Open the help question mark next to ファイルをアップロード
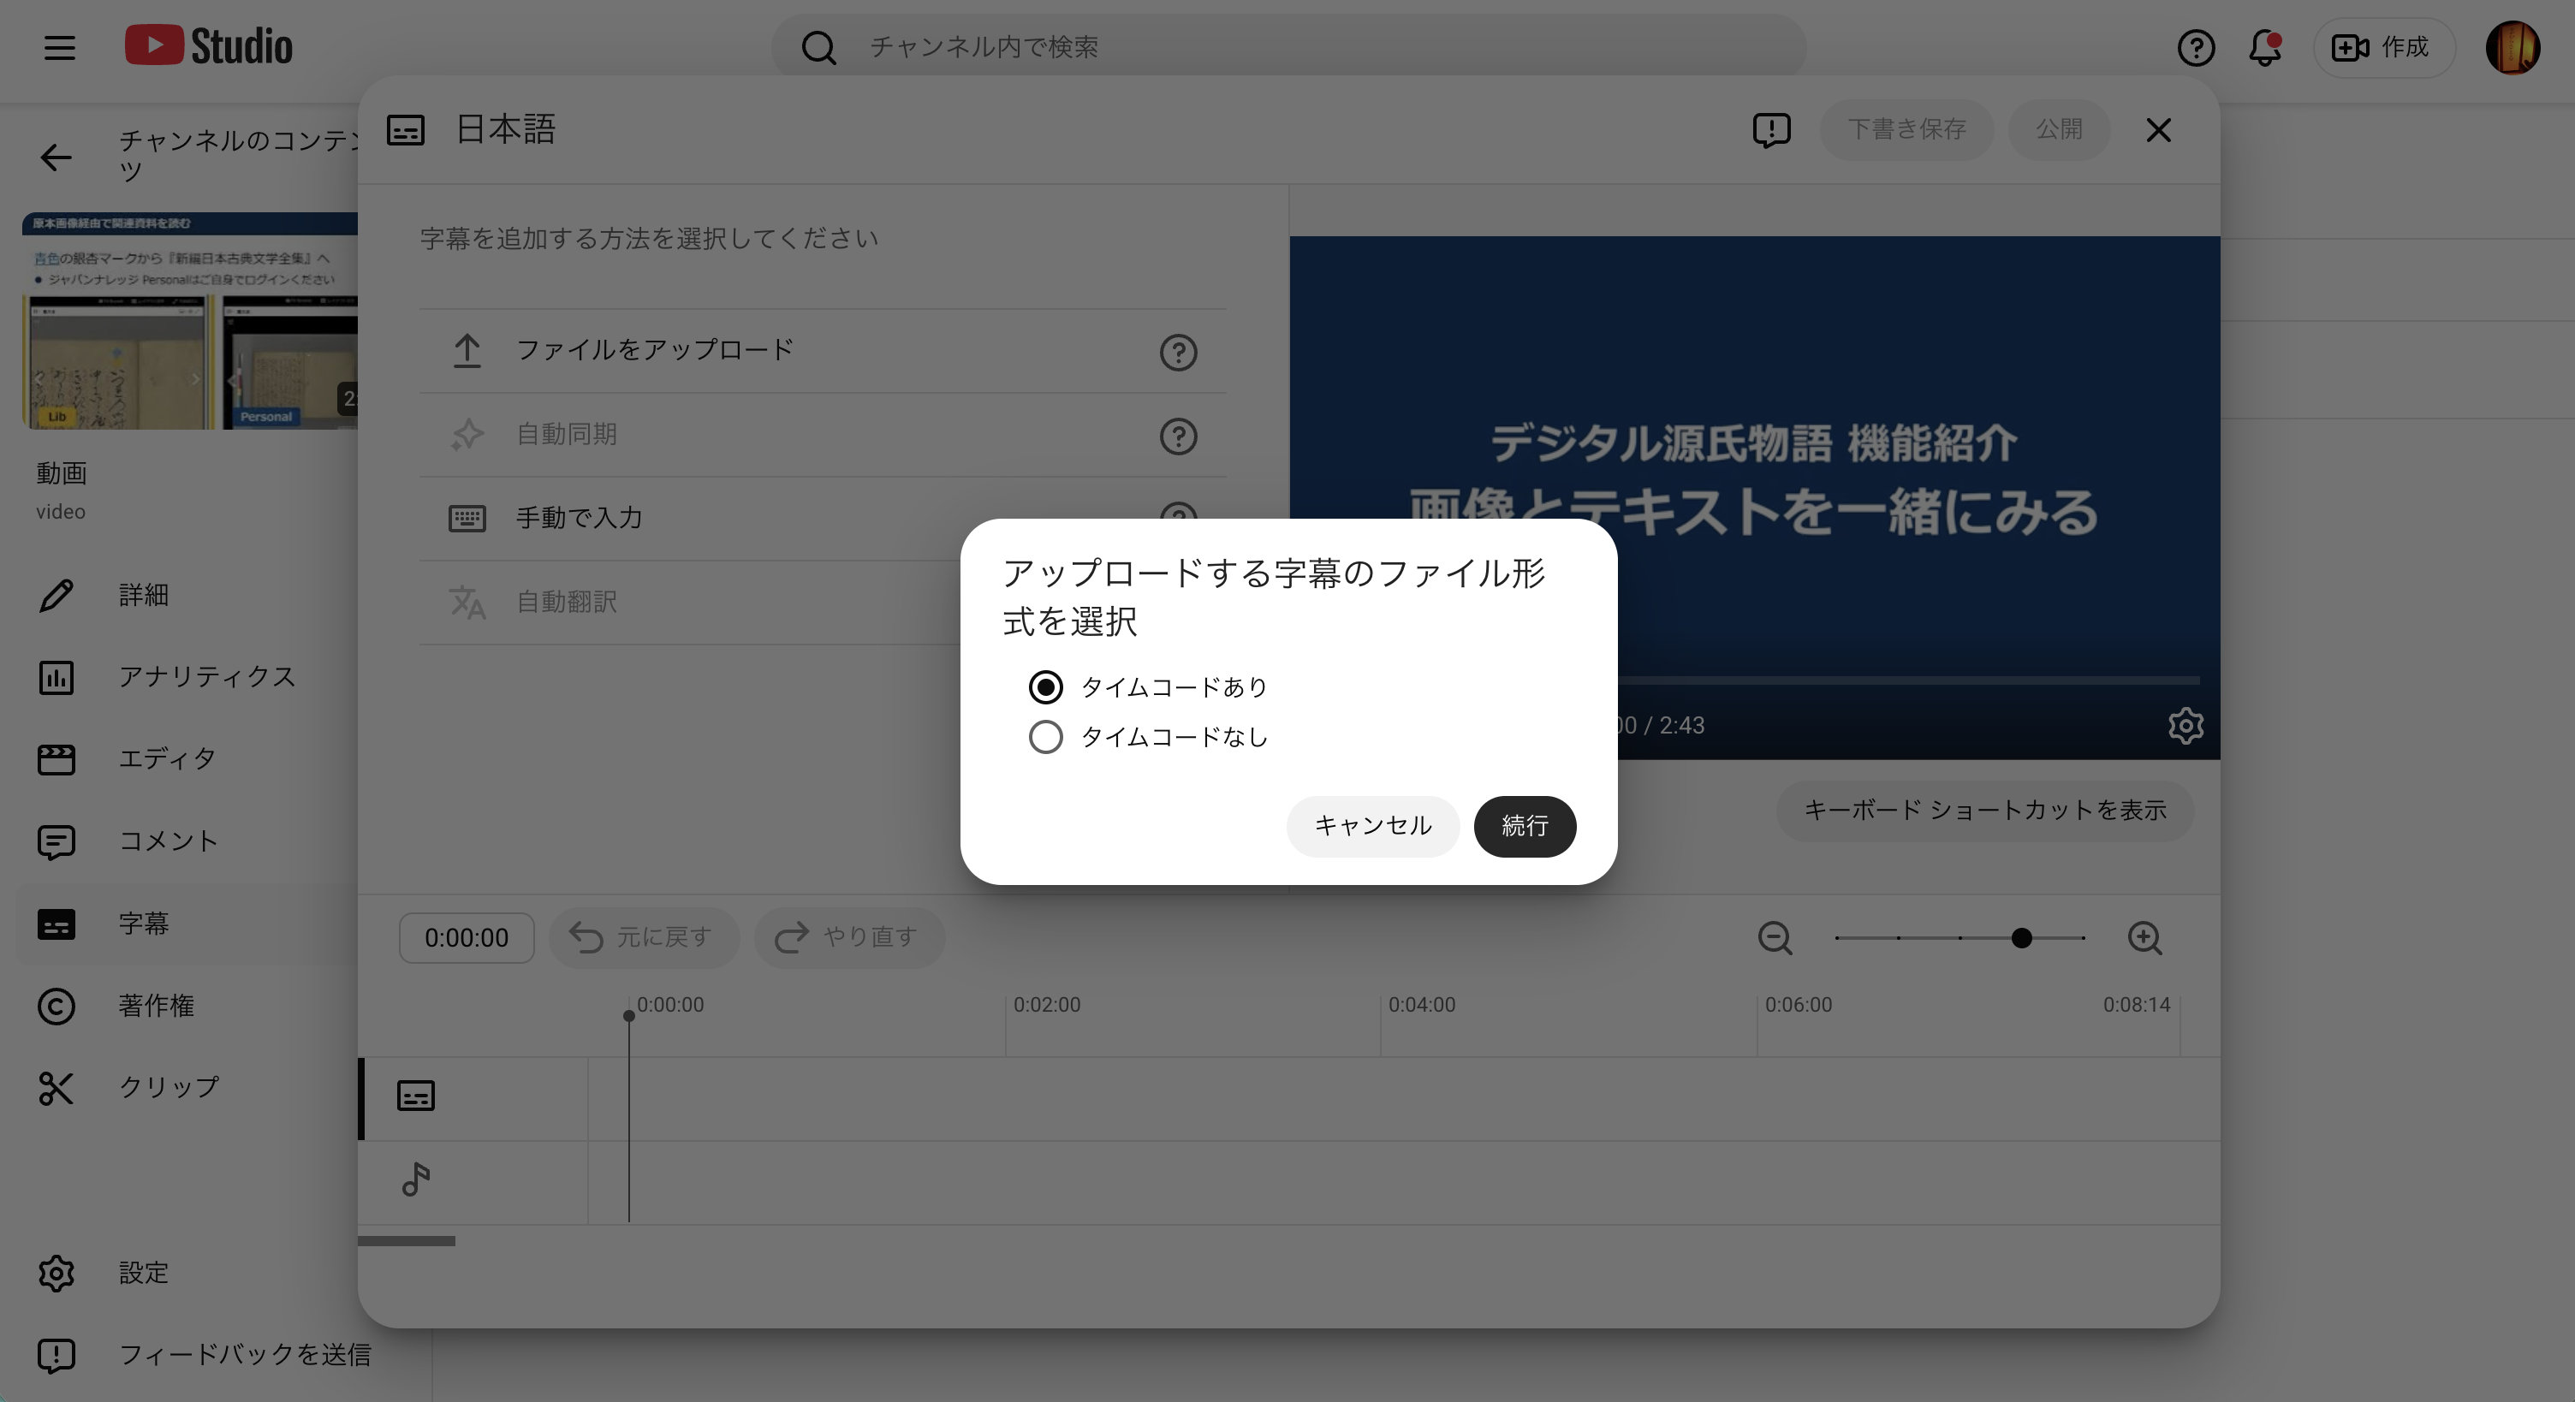2575x1402 pixels. coord(1179,352)
